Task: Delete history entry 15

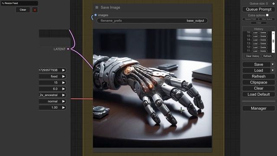Action: click(x=263, y=36)
